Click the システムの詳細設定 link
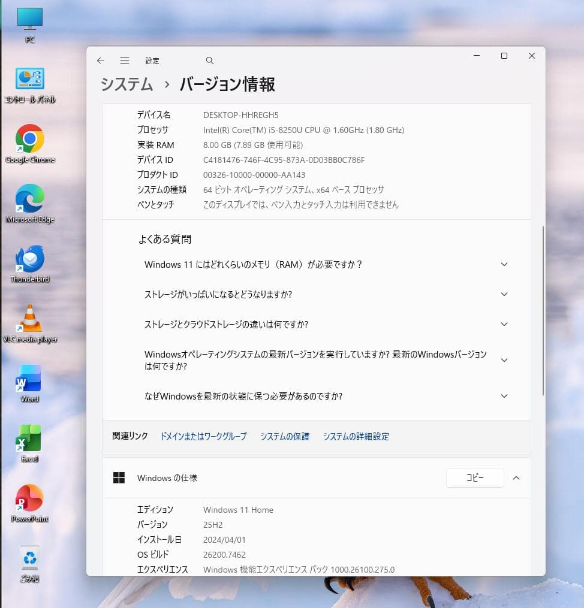The image size is (584, 608). click(x=356, y=437)
